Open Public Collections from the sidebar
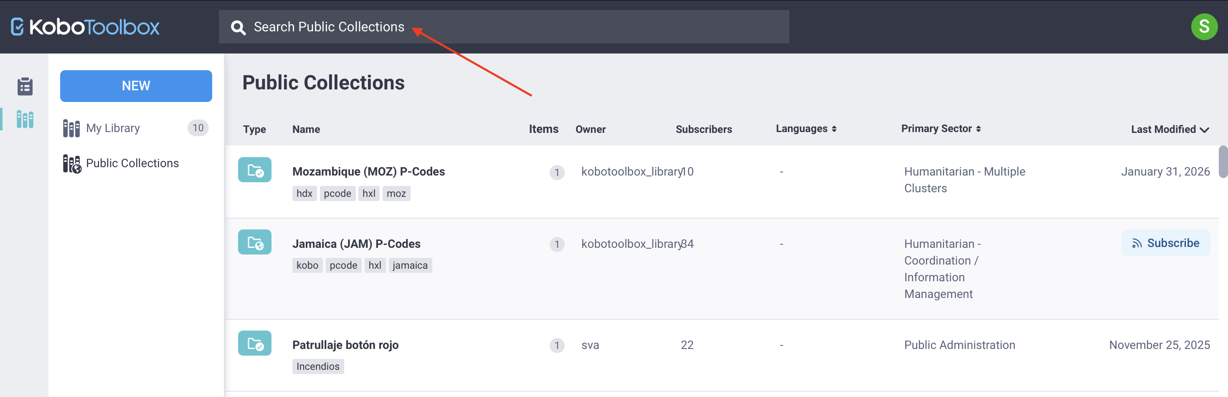The image size is (1228, 397). coord(132,163)
